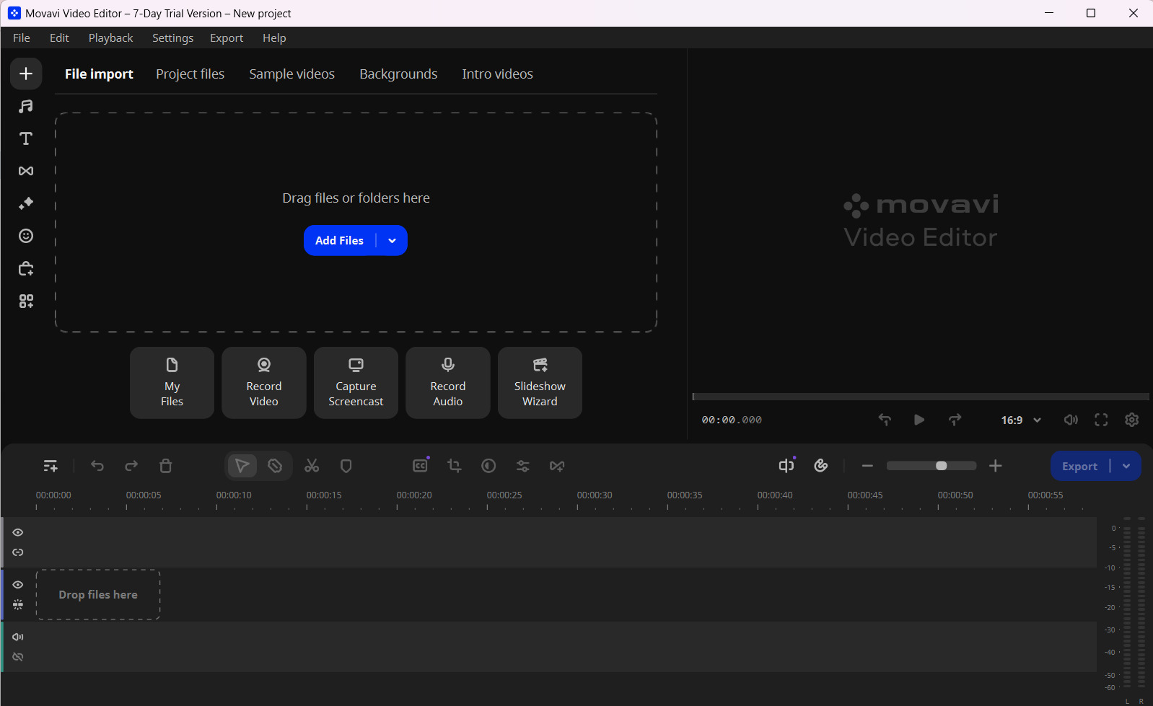The width and height of the screenshot is (1153, 706).
Task: Open clip properties sliders icon
Action: pos(523,466)
